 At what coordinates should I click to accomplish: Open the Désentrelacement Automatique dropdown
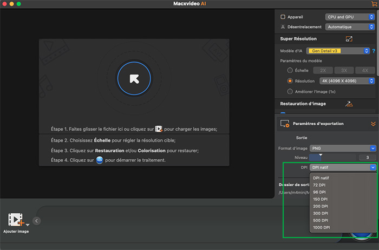pyautogui.click(x=350, y=27)
